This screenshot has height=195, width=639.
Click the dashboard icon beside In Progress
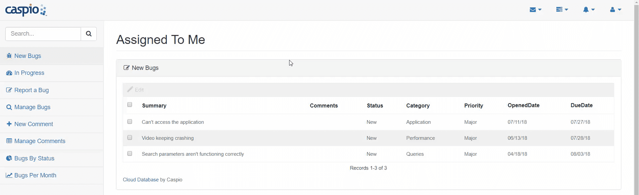pyautogui.click(x=9, y=73)
